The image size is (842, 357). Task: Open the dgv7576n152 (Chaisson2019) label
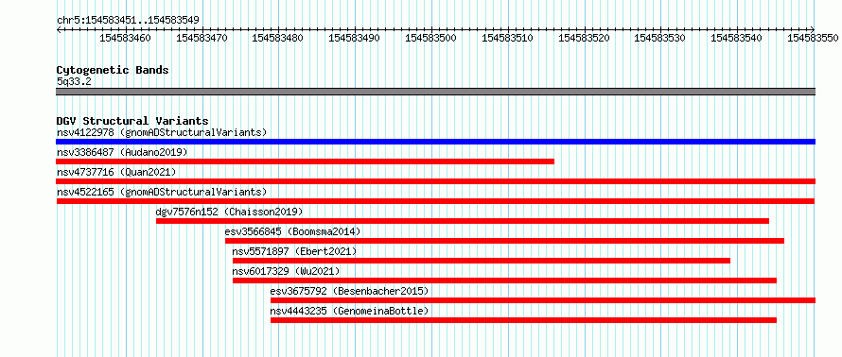coord(229,212)
